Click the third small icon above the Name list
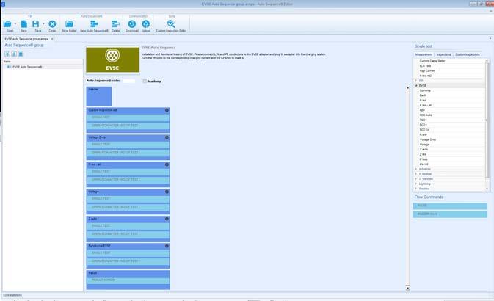This screenshot has height=301, width=494. pos(21,54)
